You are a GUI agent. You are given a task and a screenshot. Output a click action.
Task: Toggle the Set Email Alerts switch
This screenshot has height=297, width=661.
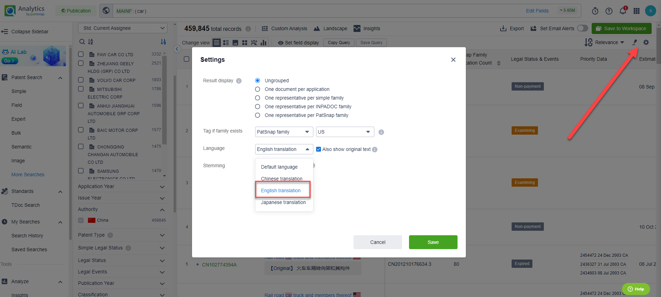click(x=582, y=28)
